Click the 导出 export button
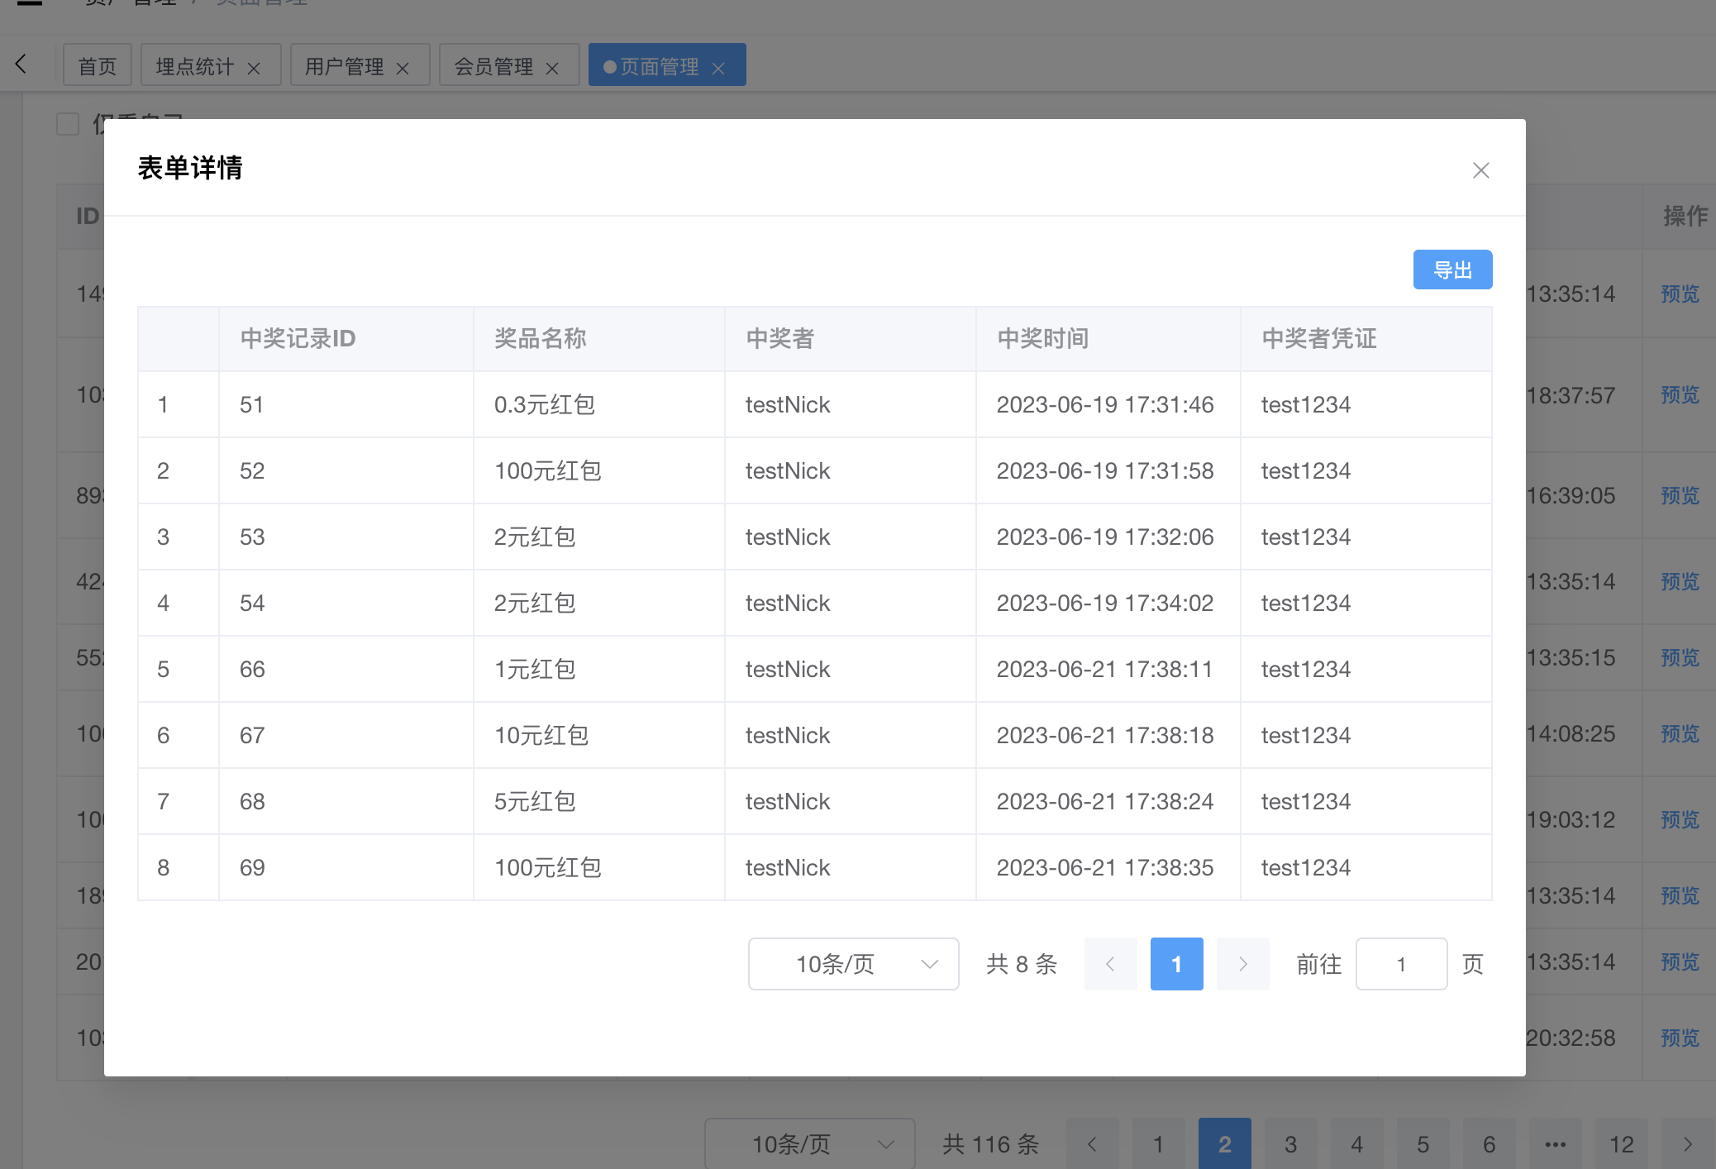The height and width of the screenshot is (1169, 1716). pos(1452,270)
